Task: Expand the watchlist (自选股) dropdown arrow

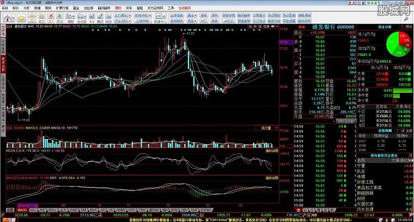Action: click(85, 15)
